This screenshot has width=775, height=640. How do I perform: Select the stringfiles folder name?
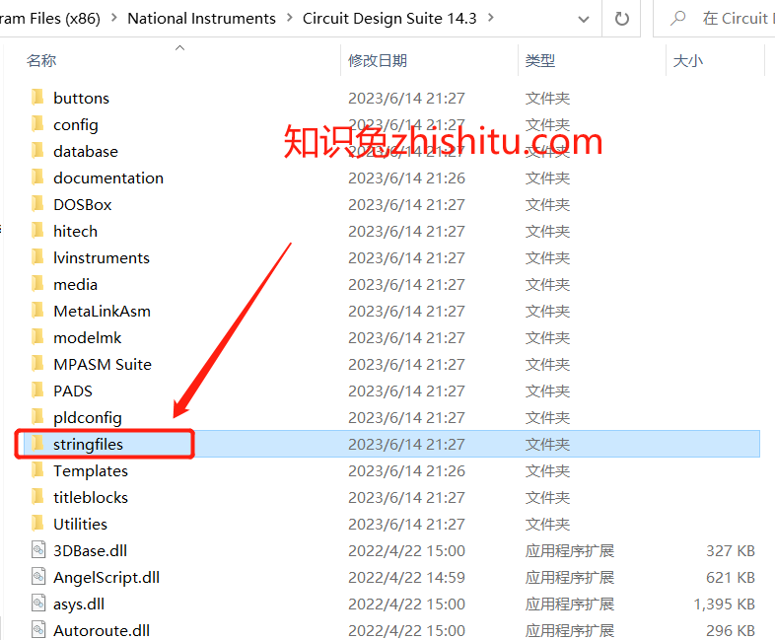click(88, 445)
